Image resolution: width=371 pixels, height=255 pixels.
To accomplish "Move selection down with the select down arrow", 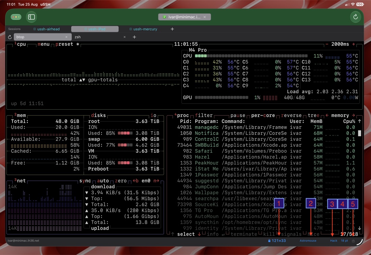I will 199,234.
